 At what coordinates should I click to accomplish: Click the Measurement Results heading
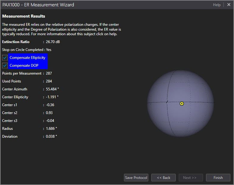24,16
